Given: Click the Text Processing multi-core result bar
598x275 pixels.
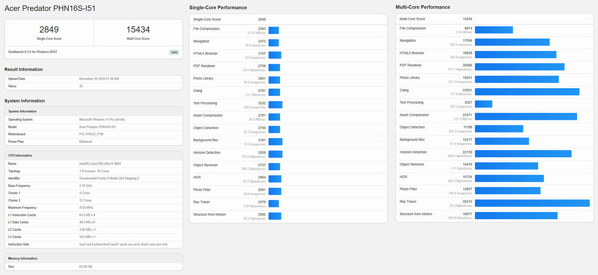Looking at the screenshot, I should [x=483, y=104].
